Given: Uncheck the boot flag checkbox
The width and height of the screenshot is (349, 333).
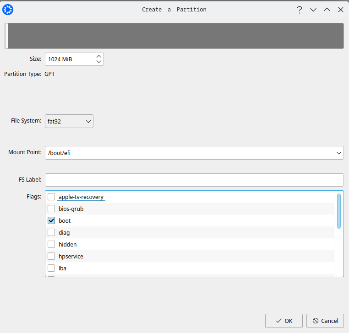Looking at the screenshot, I should (51, 220).
